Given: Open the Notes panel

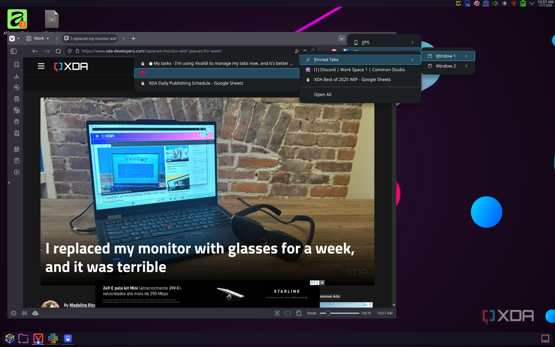Looking at the screenshot, I should [16, 99].
